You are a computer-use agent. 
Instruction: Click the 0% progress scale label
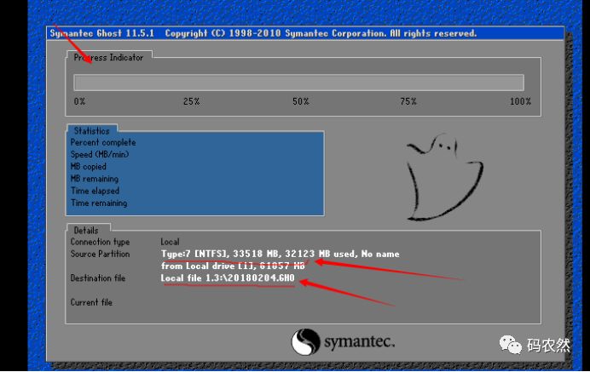pyautogui.click(x=79, y=101)
